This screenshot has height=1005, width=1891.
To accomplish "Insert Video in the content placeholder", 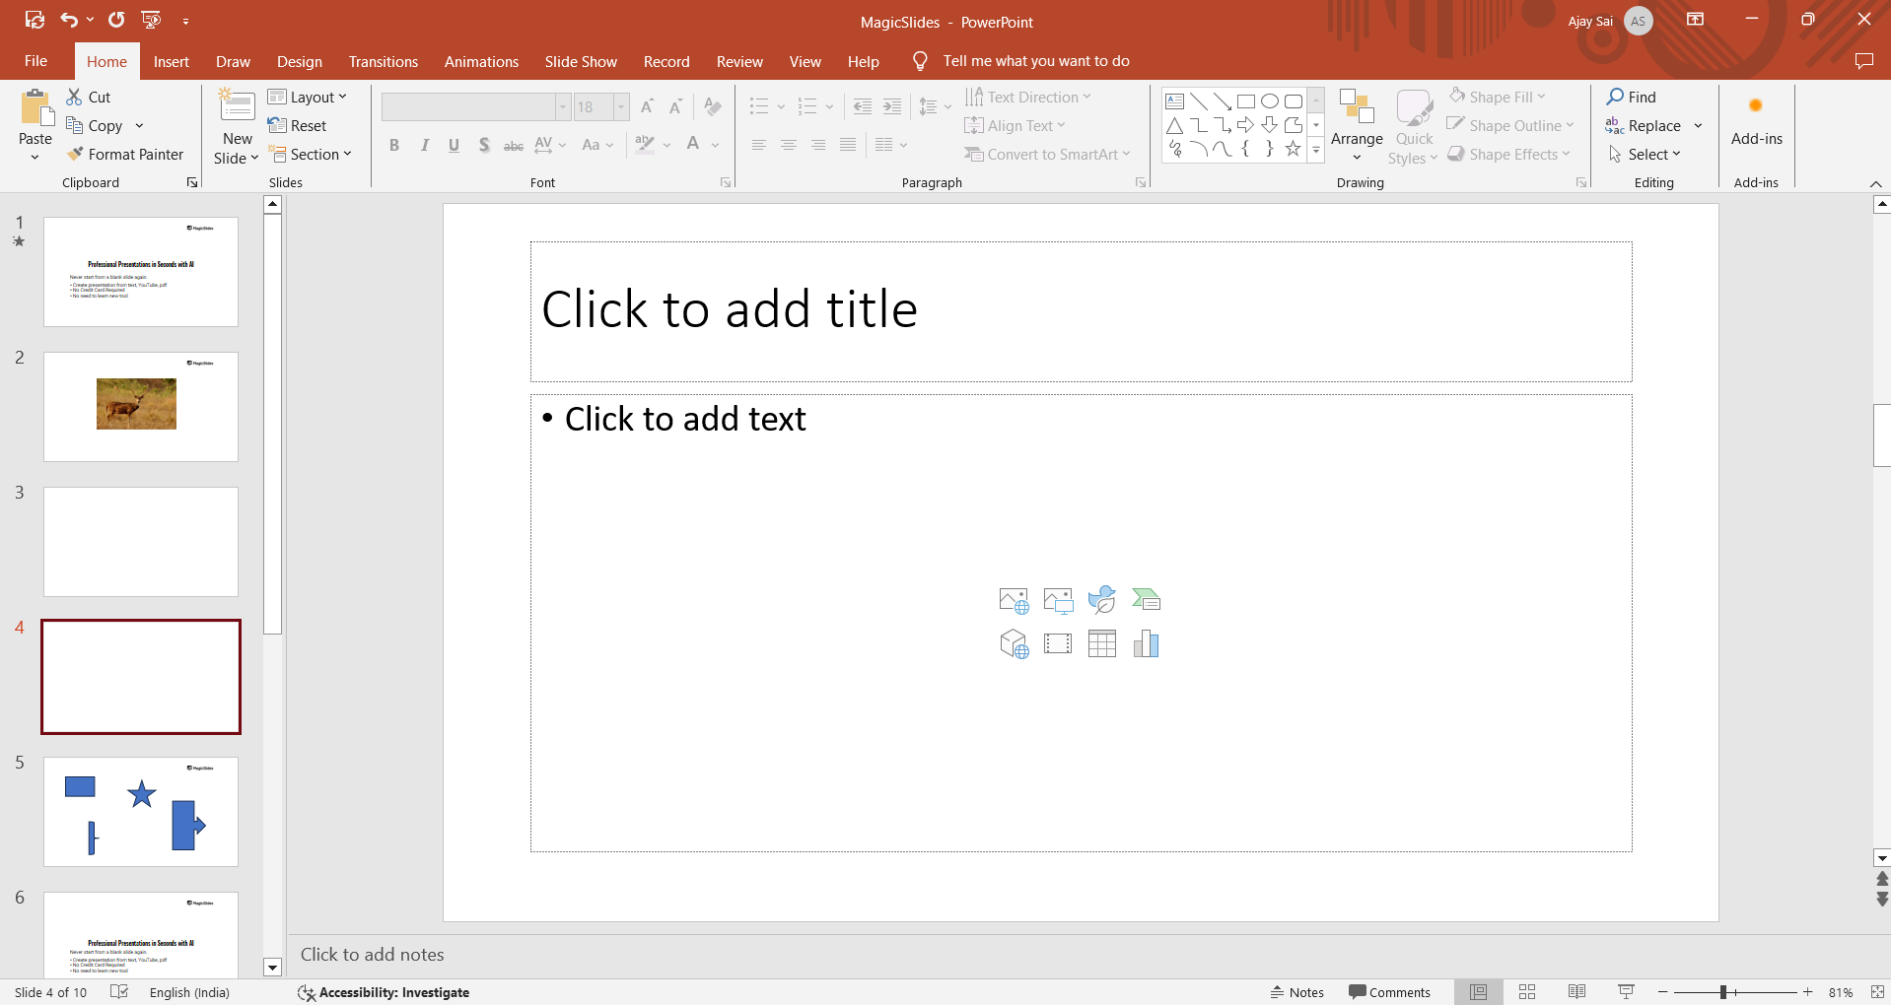I will point(1058,644).
